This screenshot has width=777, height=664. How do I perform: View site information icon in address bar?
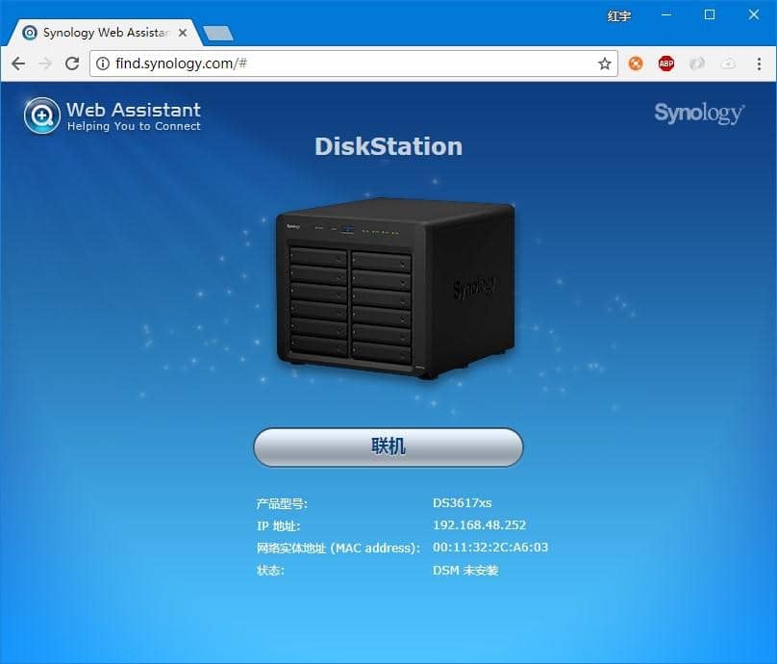click(x=103, y=64)
